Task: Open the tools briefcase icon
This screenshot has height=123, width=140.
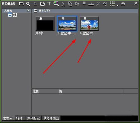Action: [123, 4]
